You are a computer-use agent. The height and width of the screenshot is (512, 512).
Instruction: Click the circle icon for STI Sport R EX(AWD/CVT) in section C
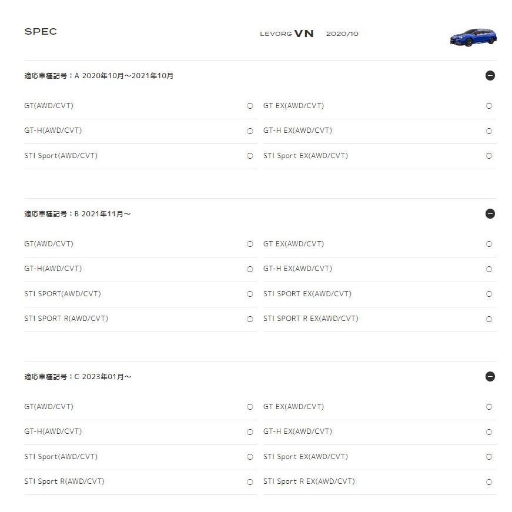tap(489, 482)
